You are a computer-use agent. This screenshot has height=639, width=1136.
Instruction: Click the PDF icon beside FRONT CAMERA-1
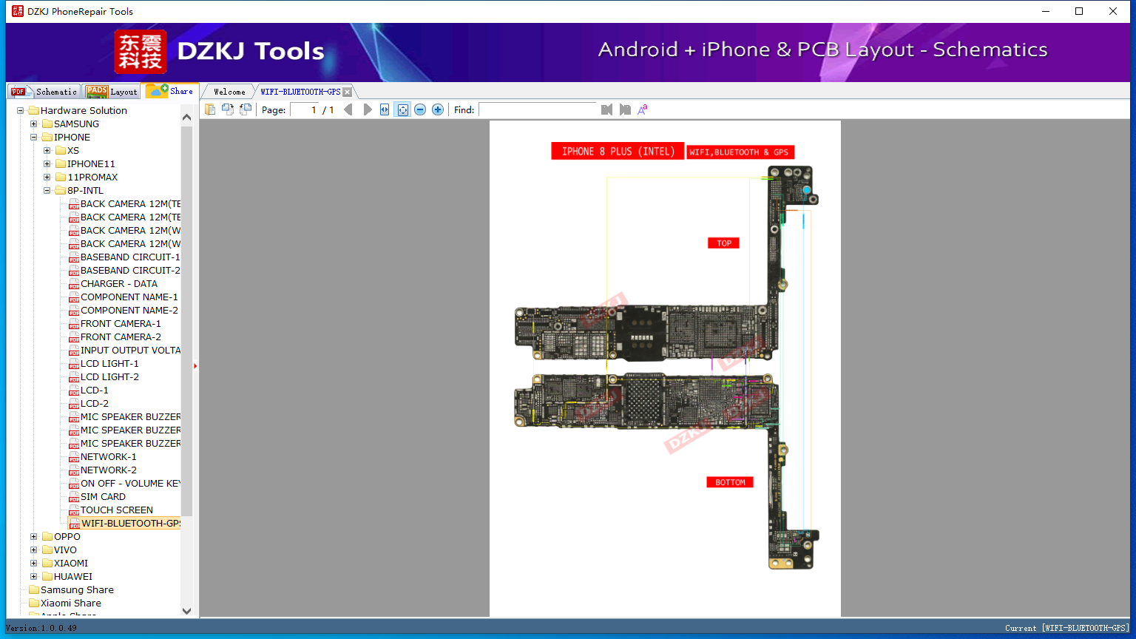(x=74, y=324)
